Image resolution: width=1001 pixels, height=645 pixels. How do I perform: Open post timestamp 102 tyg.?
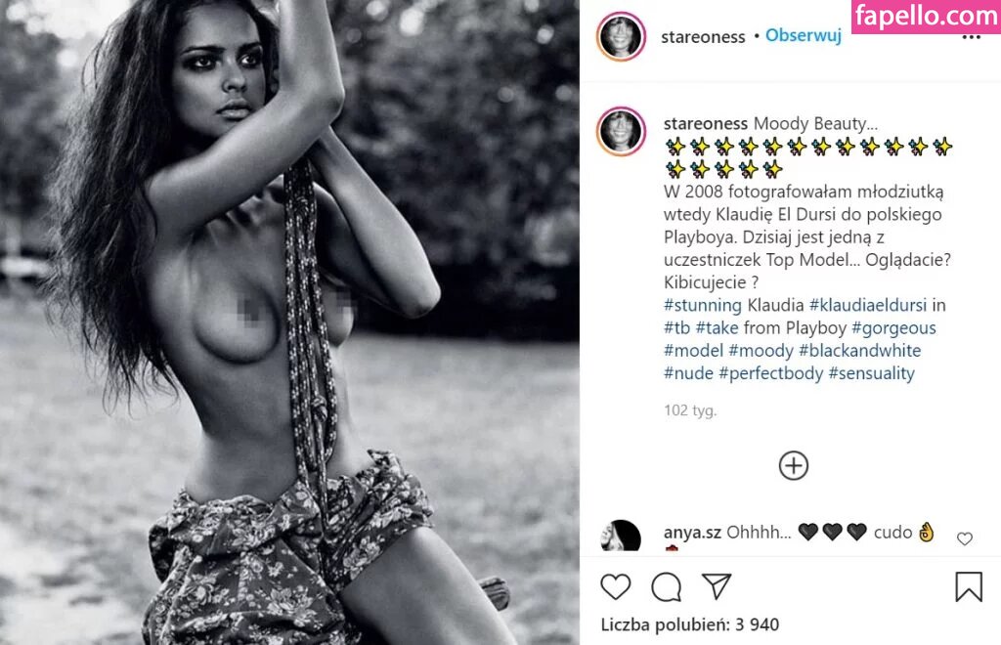click(x=690, y=410)
